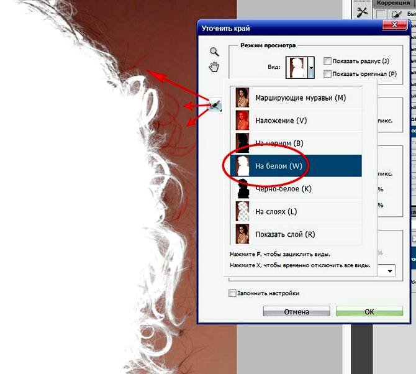This screenshot has height=374, width=416.
Task: Click the hint Нажмите X, чтобы временно отключить
Action: pyautogui.click(x=300, y=265)
